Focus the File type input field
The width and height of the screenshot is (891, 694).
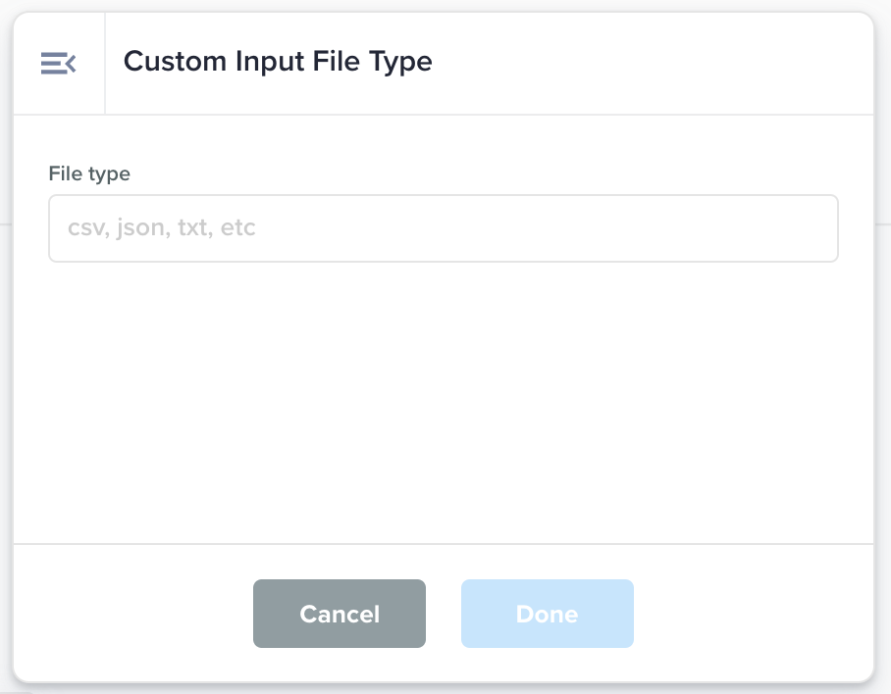[x=443, y=228]
